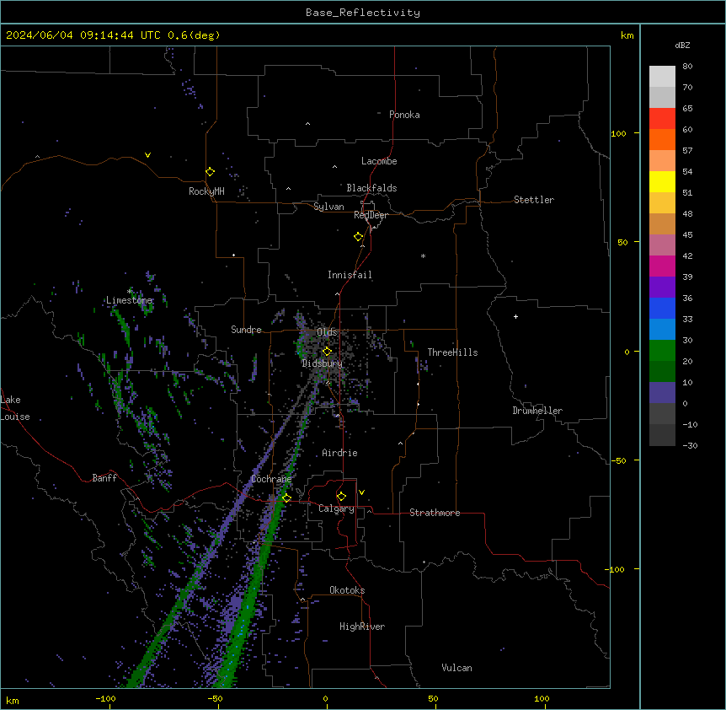Click the Olds town label
The image size is (726, 710).
click(327, 332)
